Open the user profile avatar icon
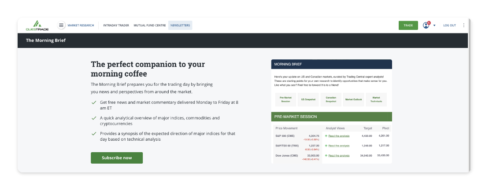This screenshot has height=190, width=489. tap(426, 26)
